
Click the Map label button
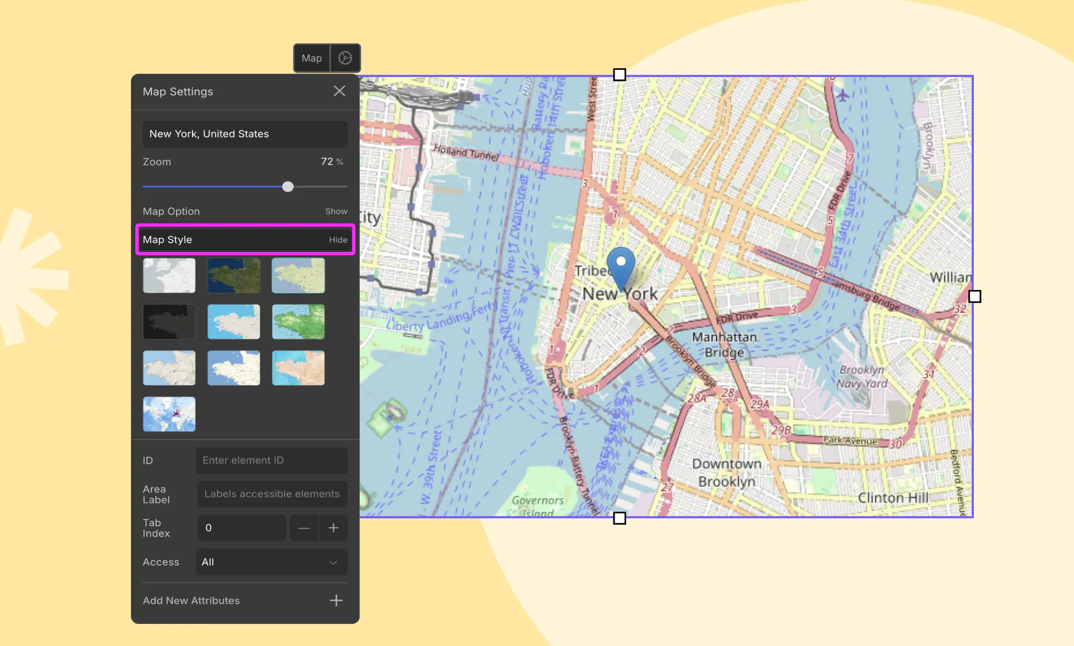coord(311,58)
